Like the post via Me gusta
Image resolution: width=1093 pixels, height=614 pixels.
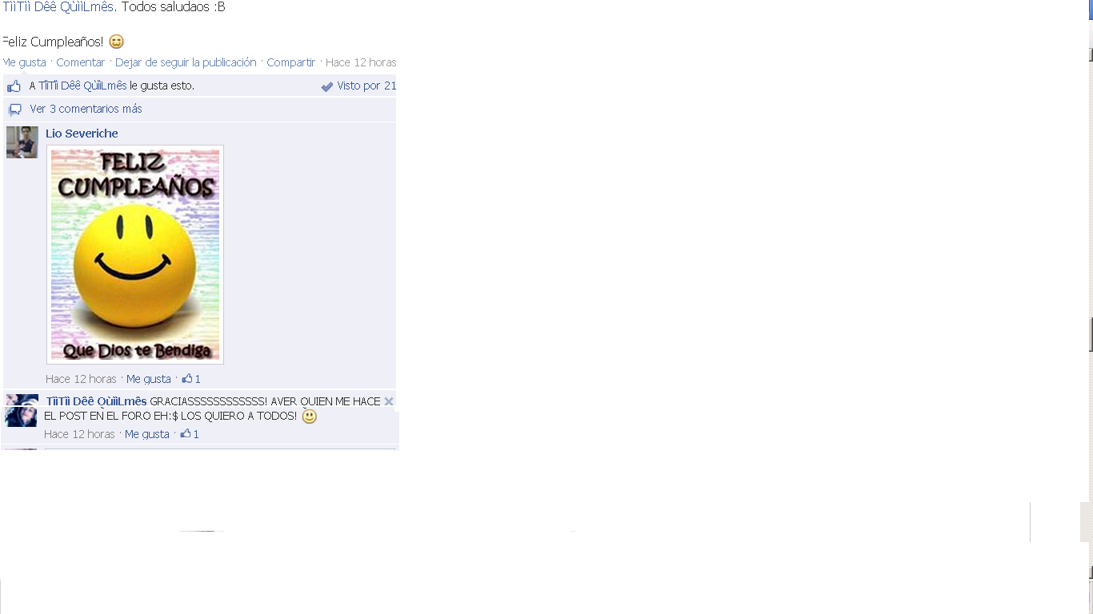(24, 62)
